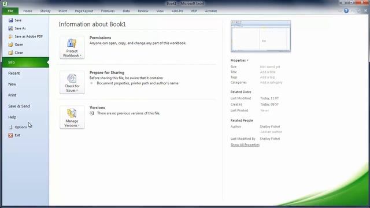
Task: Click the Add a category field
Action: [x=271, y=82]
